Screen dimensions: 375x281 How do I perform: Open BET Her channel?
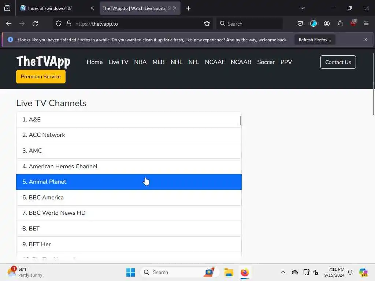click(129, 244)
